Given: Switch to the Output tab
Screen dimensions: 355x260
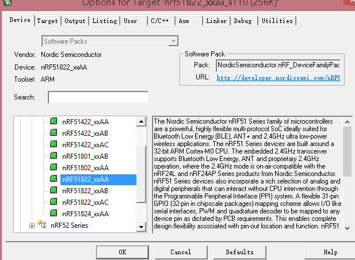Looking at the screenshot, I should coord(75,21).
